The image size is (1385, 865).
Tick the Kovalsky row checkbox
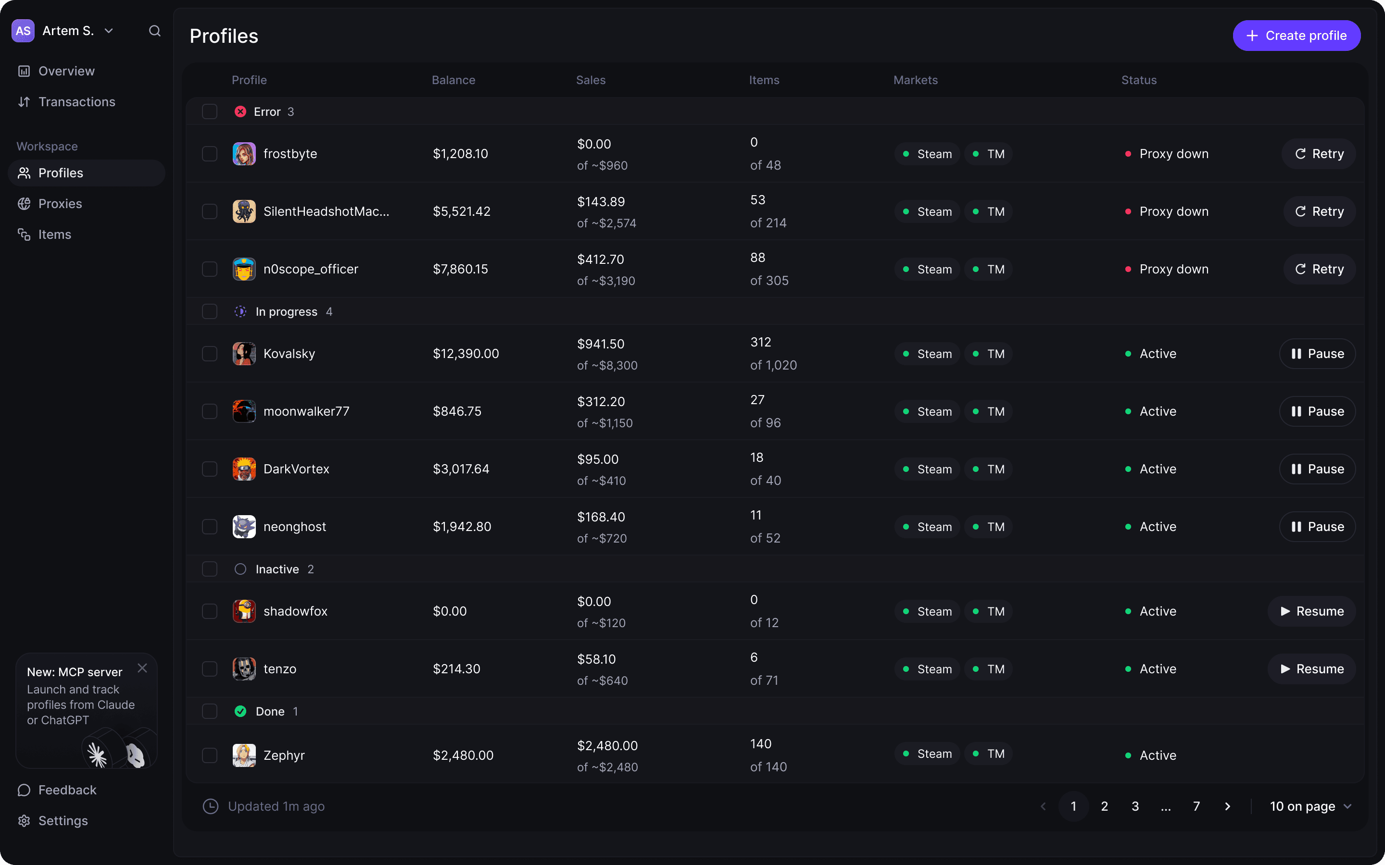(x=210, y=354)
